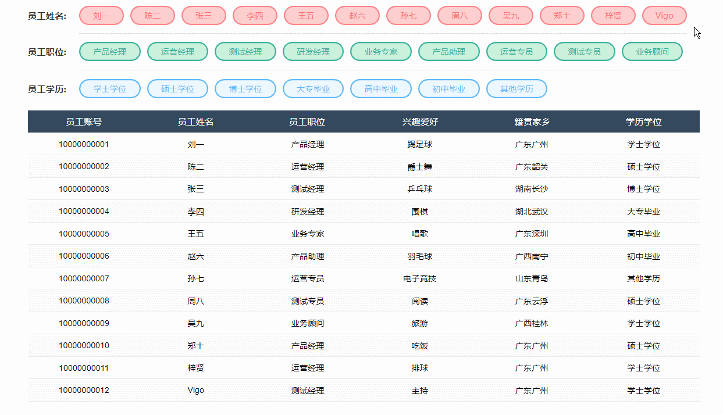The height and width of the screenshot is (415, 723).
Task: Filter by 研发经理 job position
Action: (x=313, y=51)
